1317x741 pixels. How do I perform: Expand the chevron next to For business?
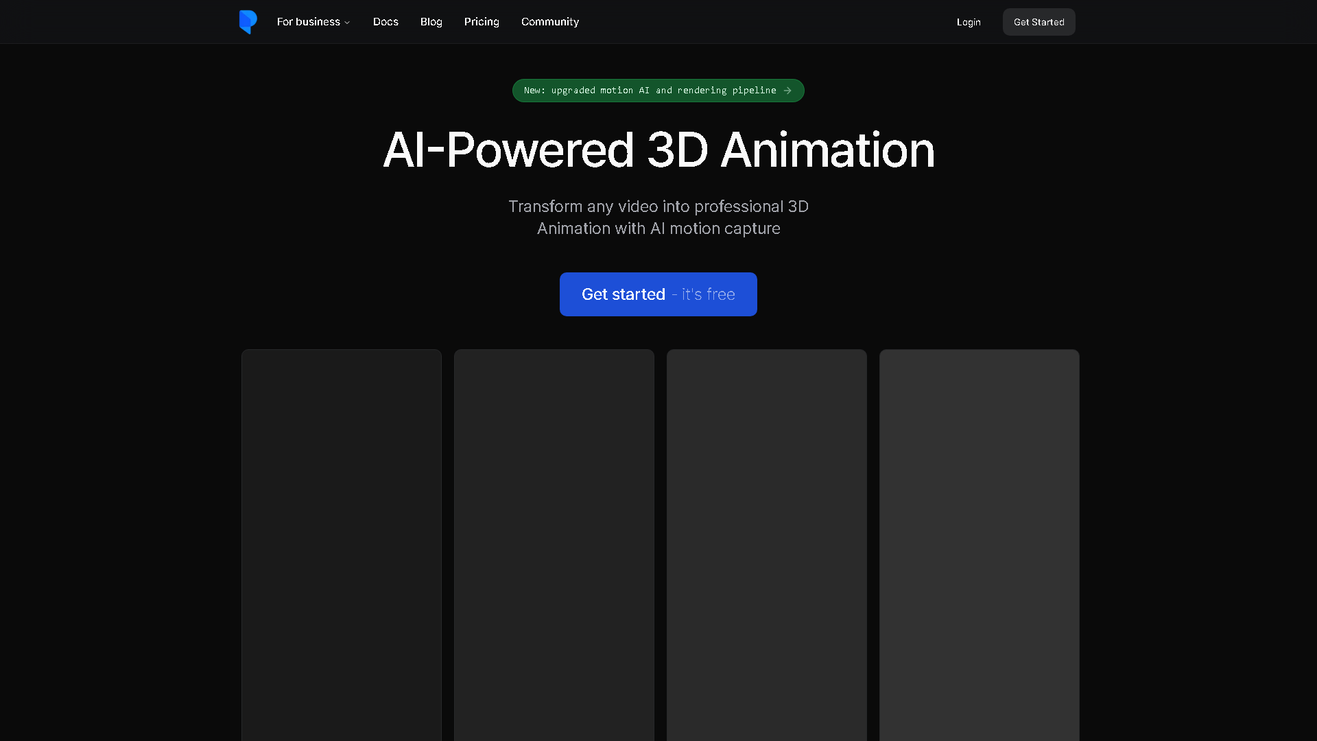coord(346,22)
